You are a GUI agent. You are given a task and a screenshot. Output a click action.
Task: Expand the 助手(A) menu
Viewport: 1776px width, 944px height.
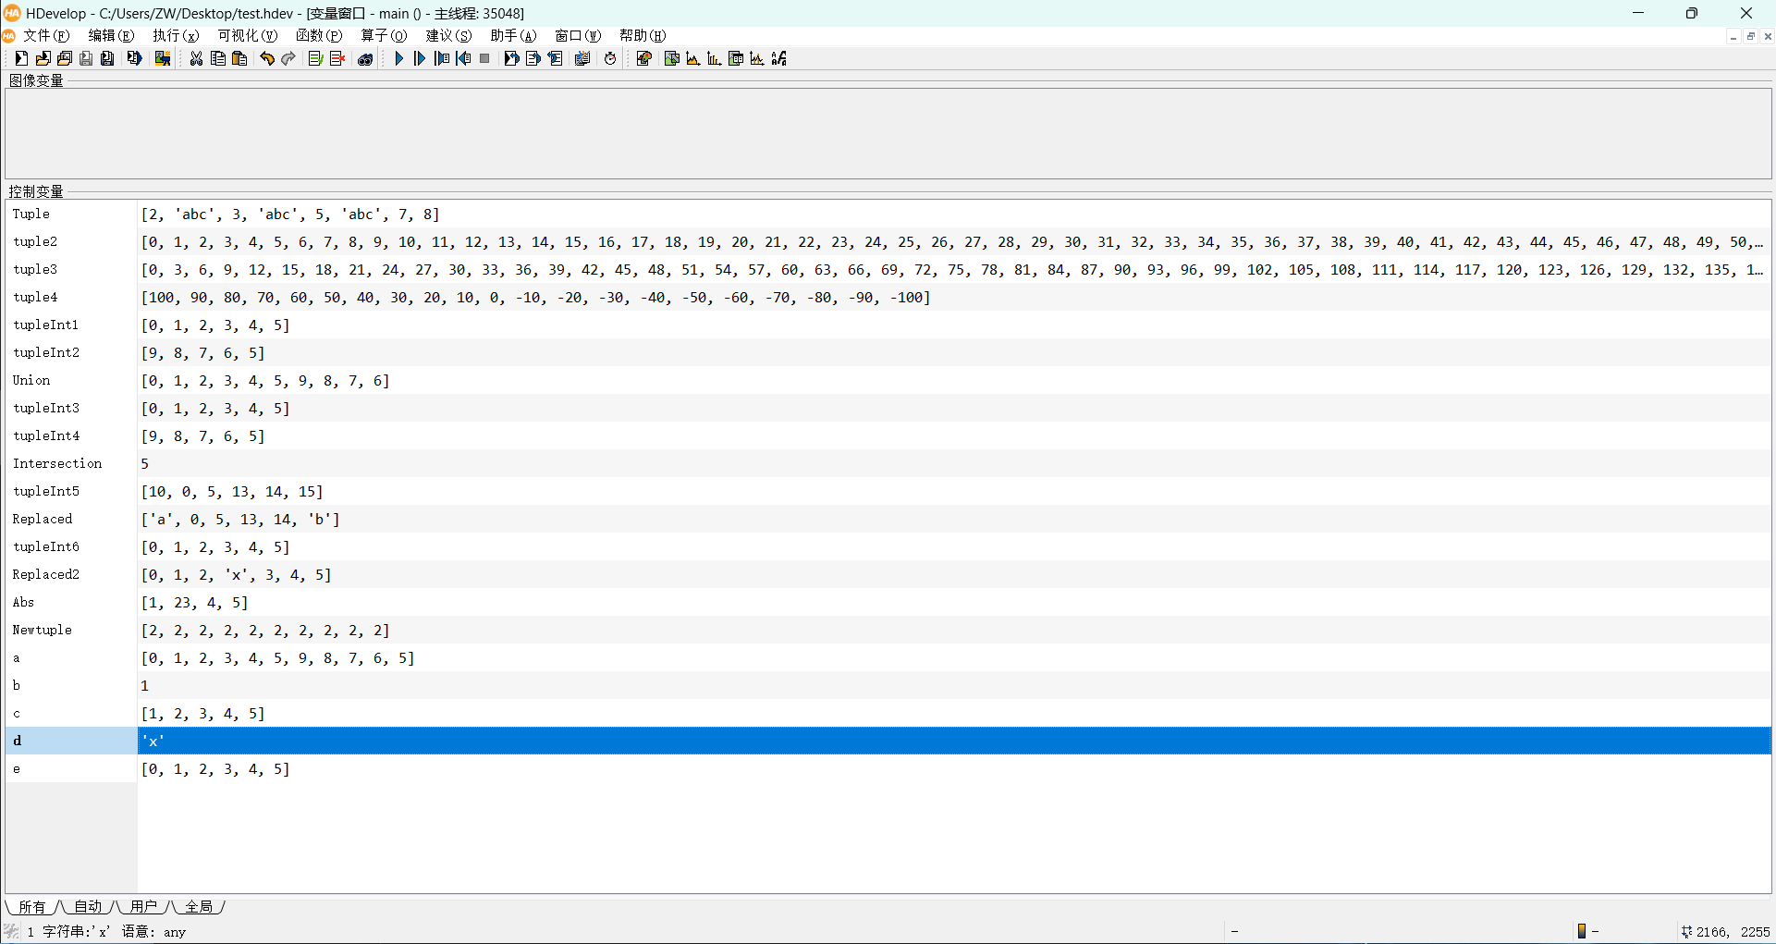[x=512, y=35]
